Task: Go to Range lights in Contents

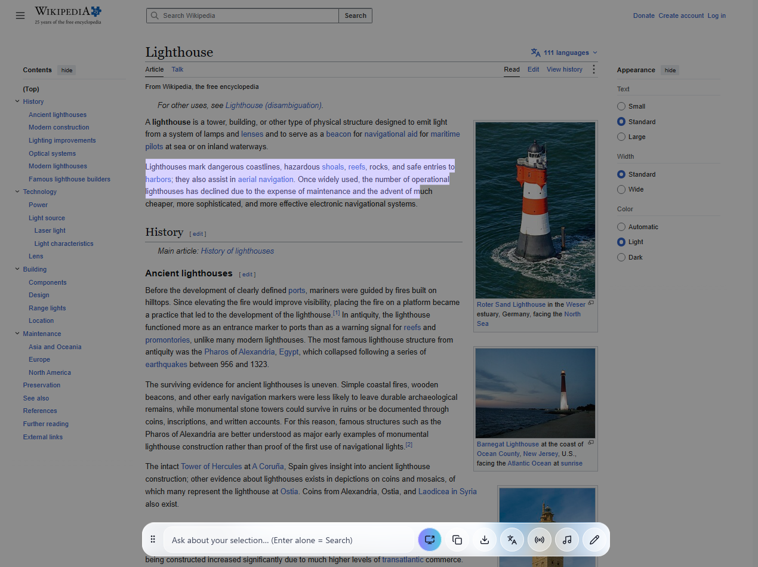Action: click(47, 308)
